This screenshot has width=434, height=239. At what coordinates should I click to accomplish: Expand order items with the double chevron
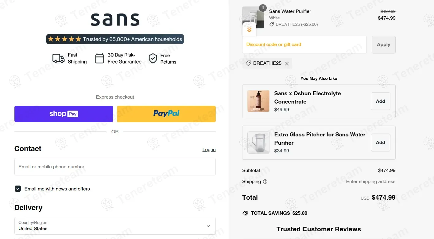pos(249,30)
